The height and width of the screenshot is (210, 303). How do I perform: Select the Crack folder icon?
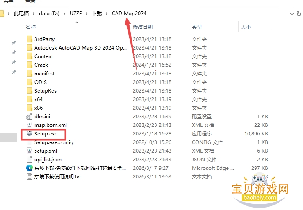tap(30, 65)
